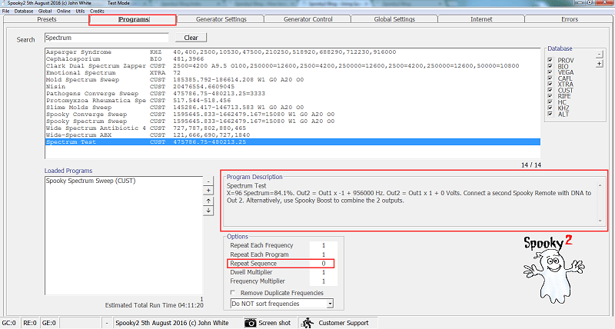615x329 pixels.
Task: Click the Clear search button
Action: click(x=191, y=38)
